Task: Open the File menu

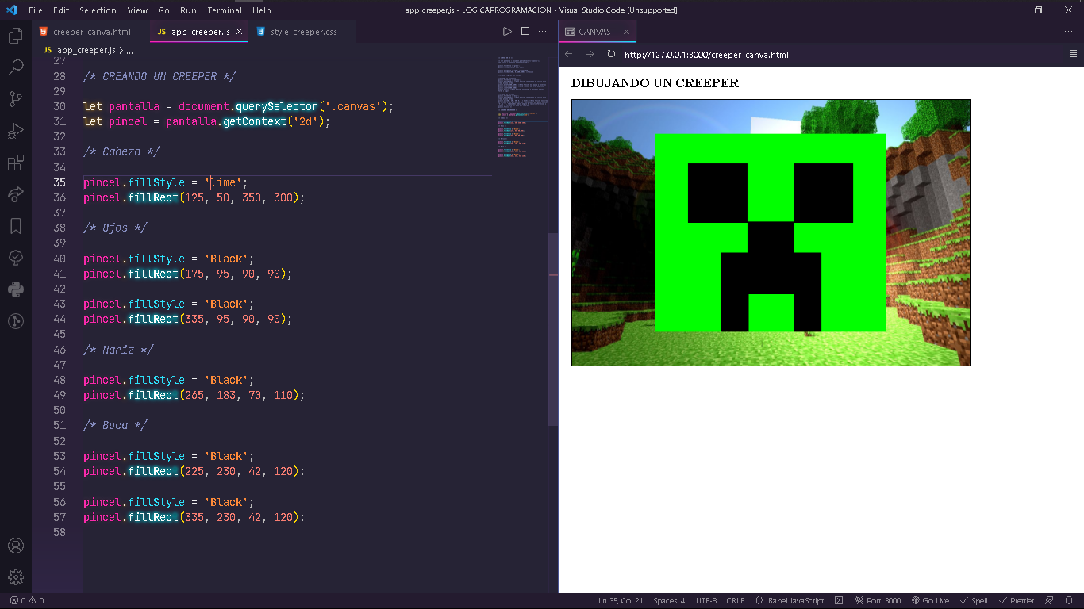Action: point(36,10)
